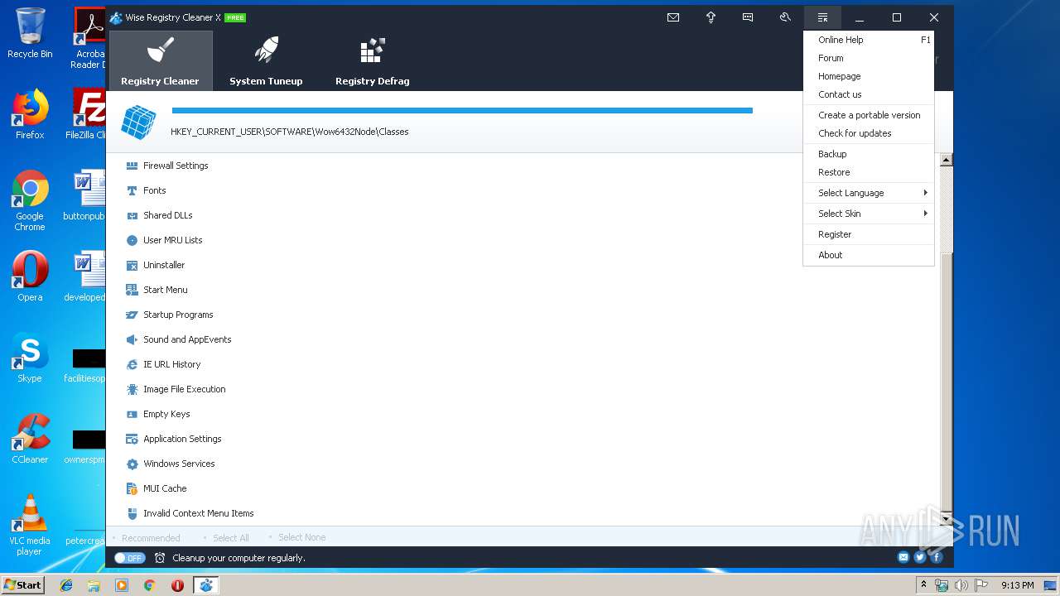This screenshot has height=596, width=1060.
Task: Click the IE URL History icon
Action: click(x=132, y=364)
